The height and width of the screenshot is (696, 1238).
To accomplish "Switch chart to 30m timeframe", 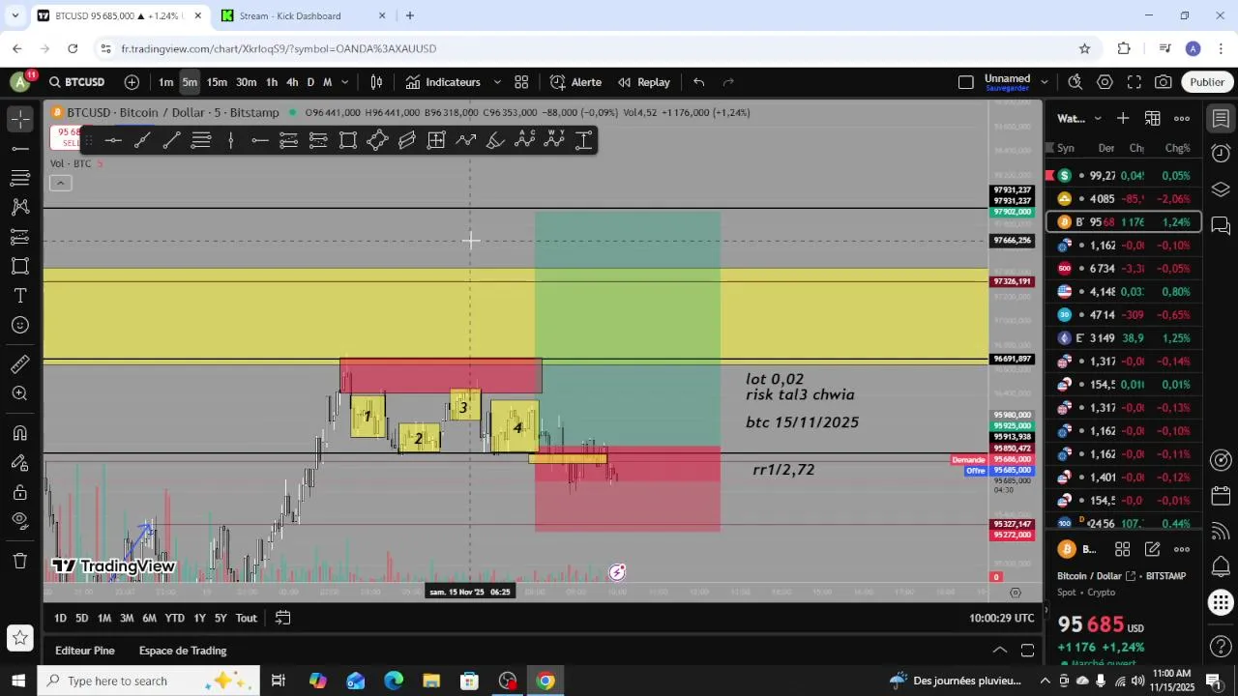I will click(247, 82).
